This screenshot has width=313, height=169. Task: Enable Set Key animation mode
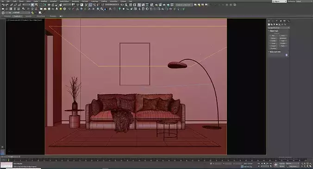pyautogui.click(x=282, y=166)
